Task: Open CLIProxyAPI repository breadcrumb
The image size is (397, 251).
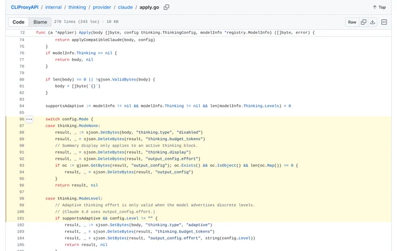Action: click(25, 7)
